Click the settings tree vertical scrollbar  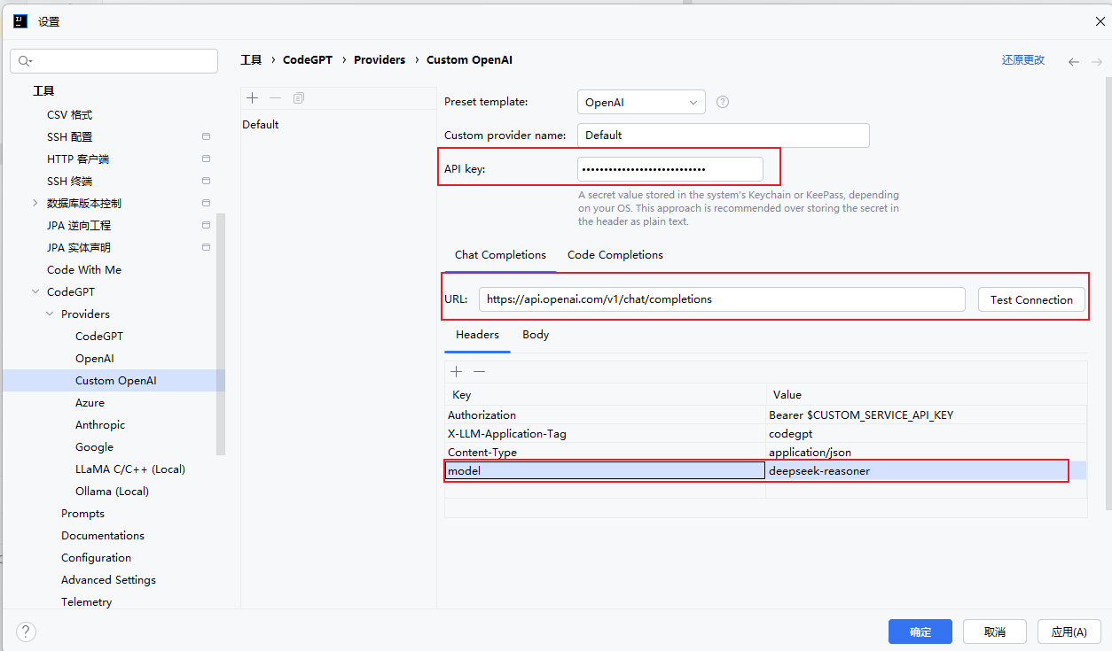[x=221, y=334]
